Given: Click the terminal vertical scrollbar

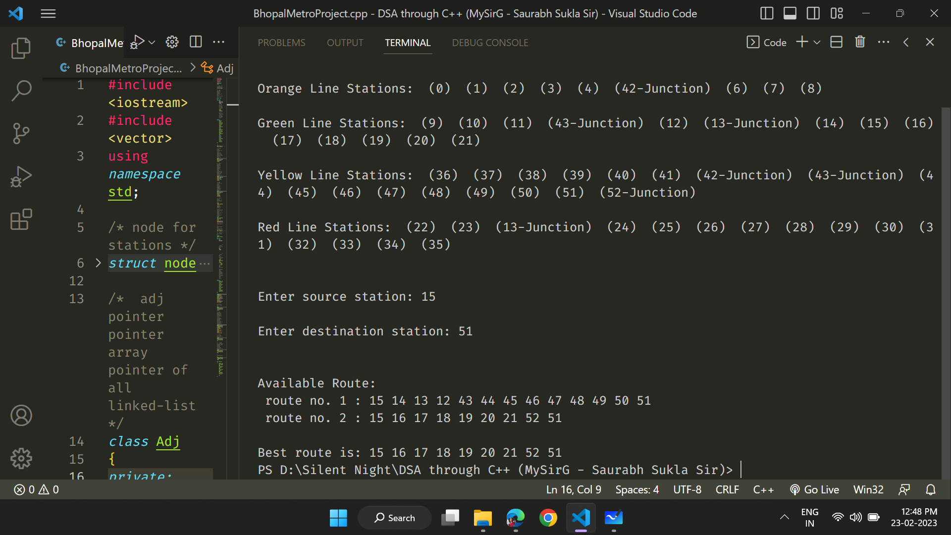Looking at the screenshot, I should tap(946, 292).
